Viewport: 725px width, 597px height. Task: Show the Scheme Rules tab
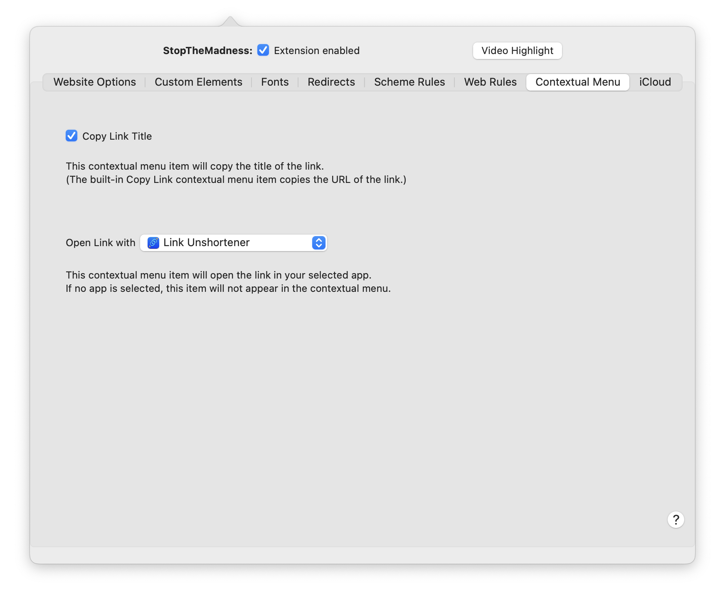point(409,82)
